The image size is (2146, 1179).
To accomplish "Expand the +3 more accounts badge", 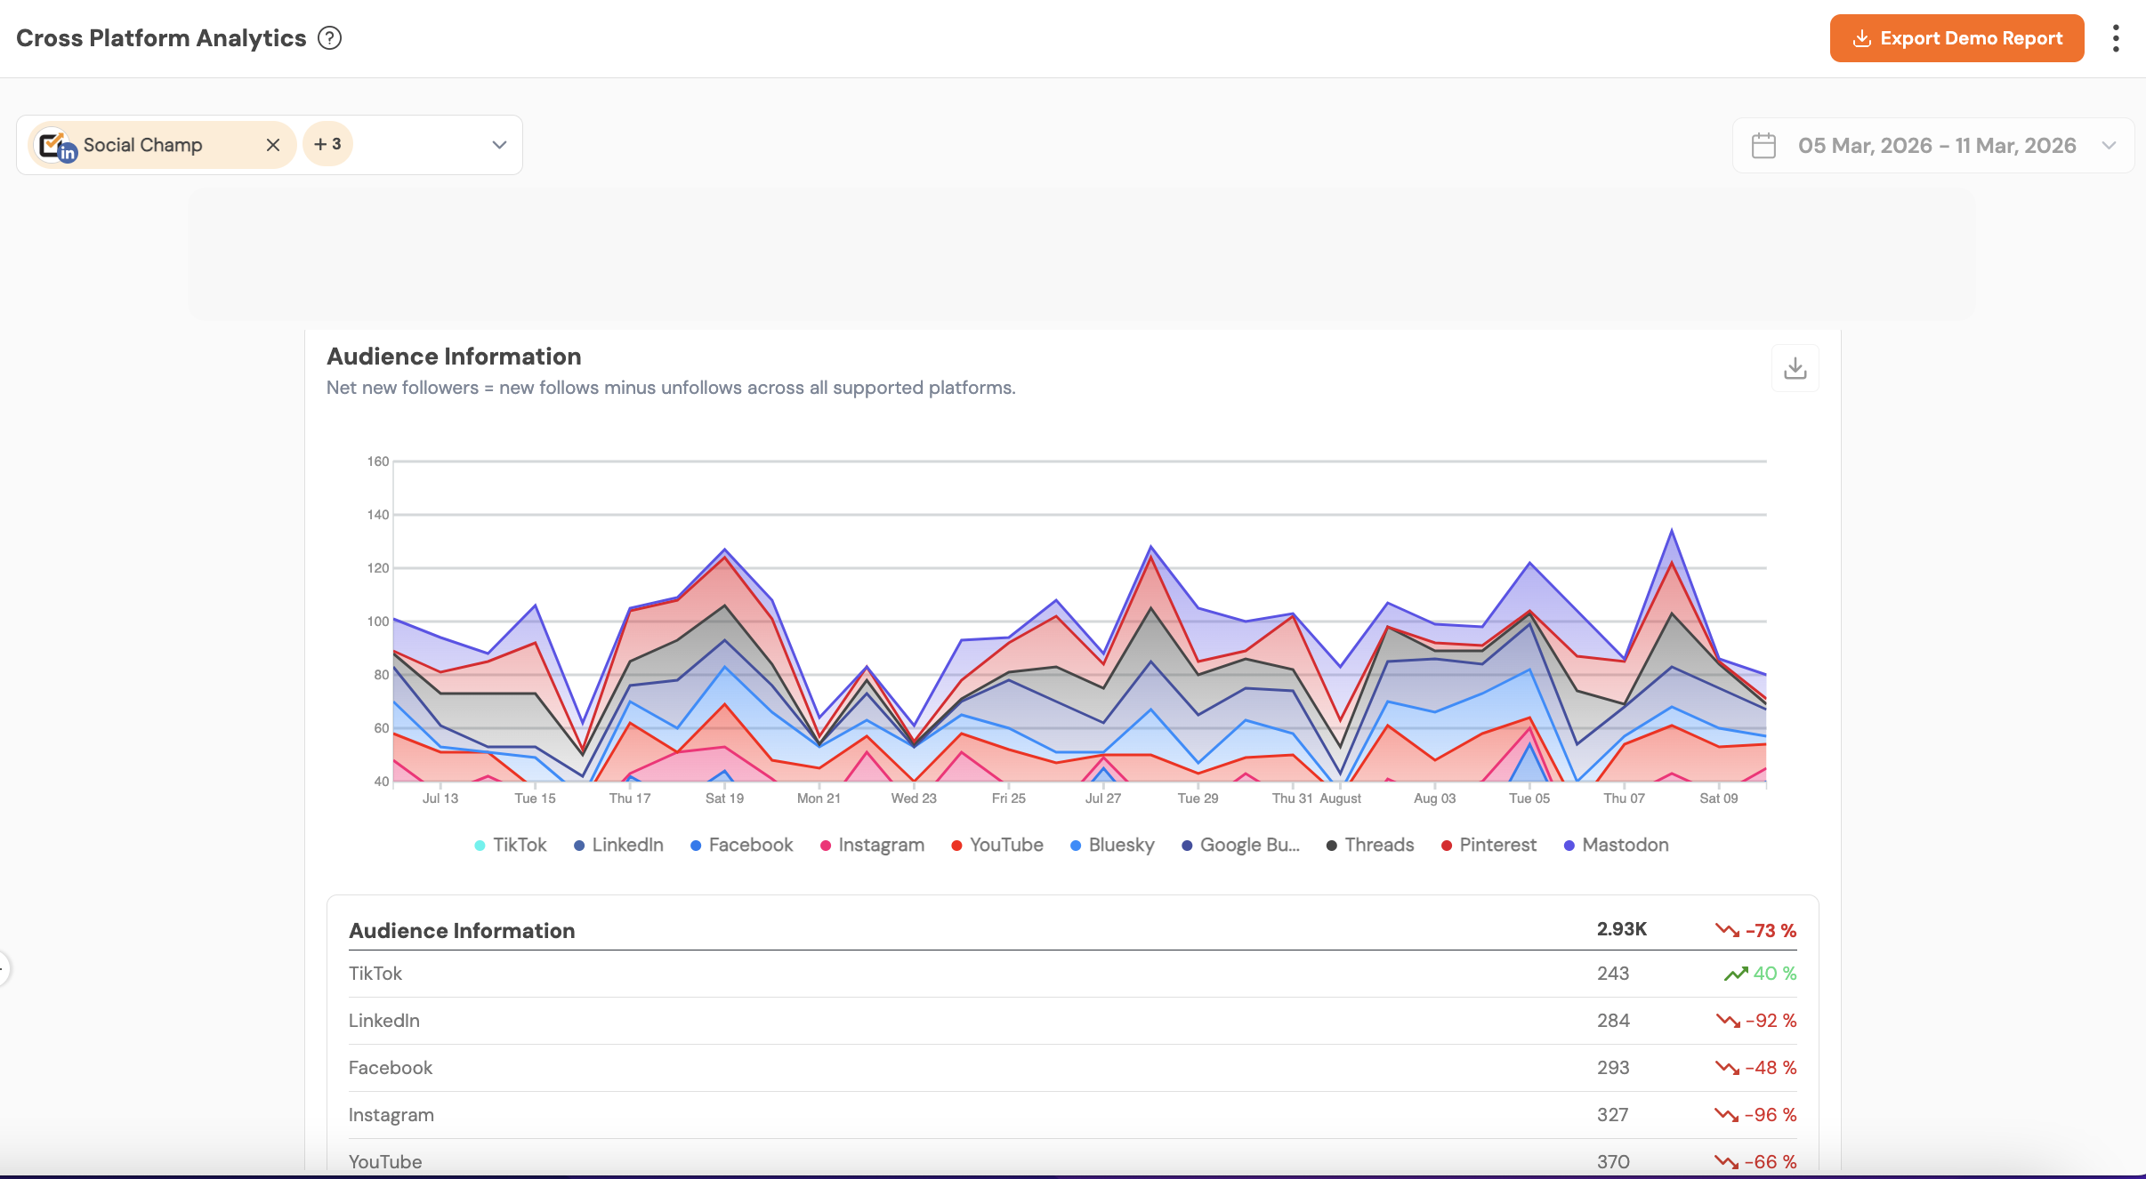I will coord(327,144).
